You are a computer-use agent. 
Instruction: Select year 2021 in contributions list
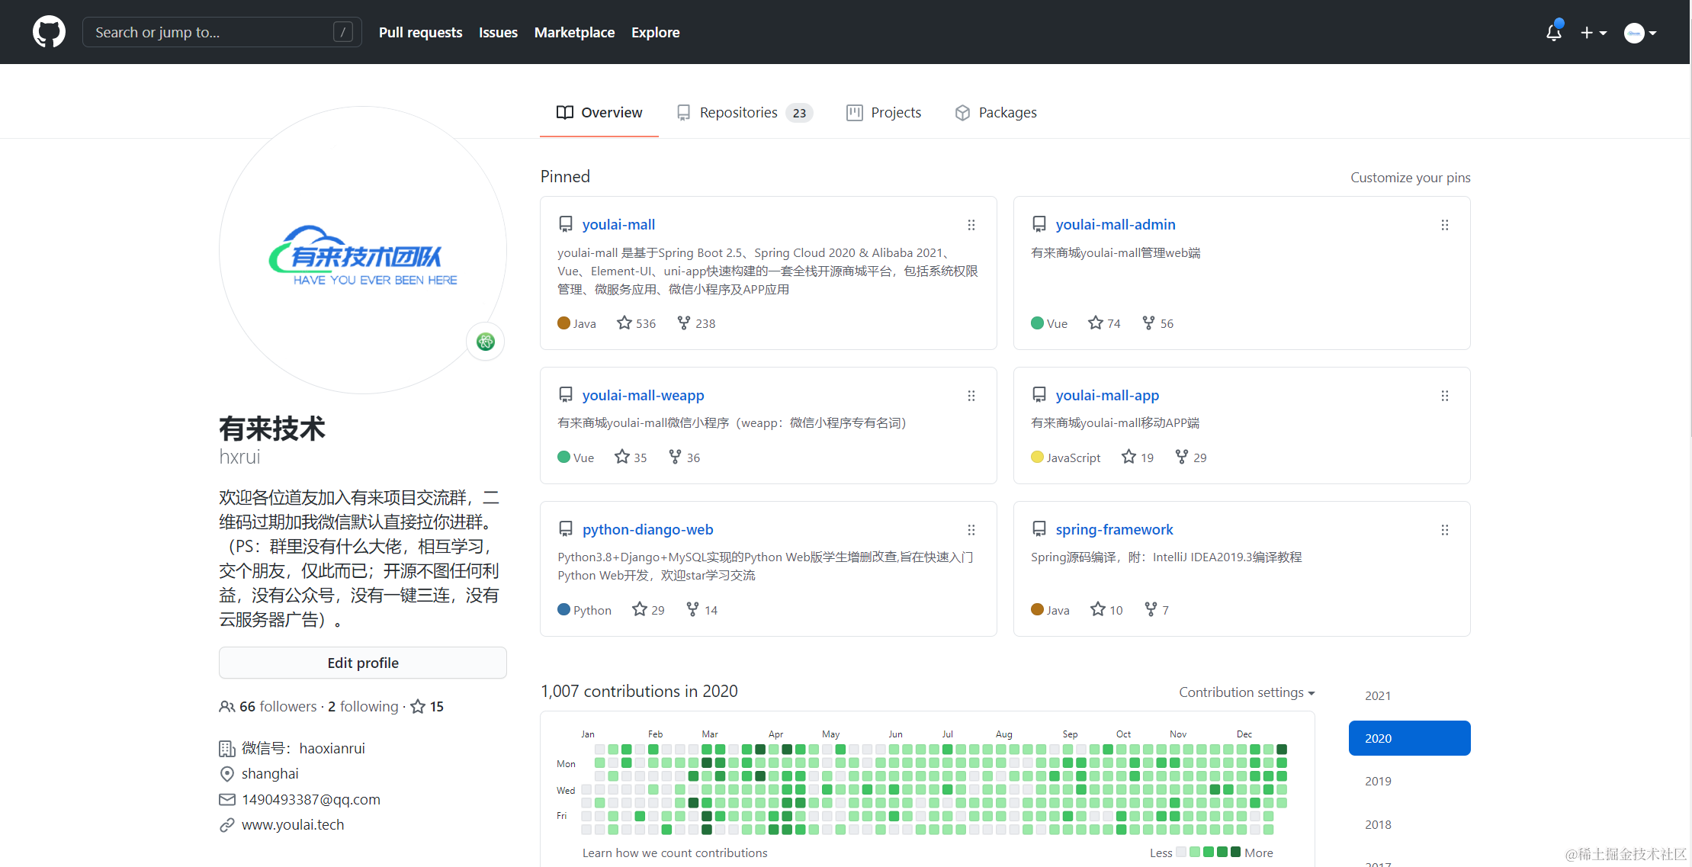click(1378, 695)
